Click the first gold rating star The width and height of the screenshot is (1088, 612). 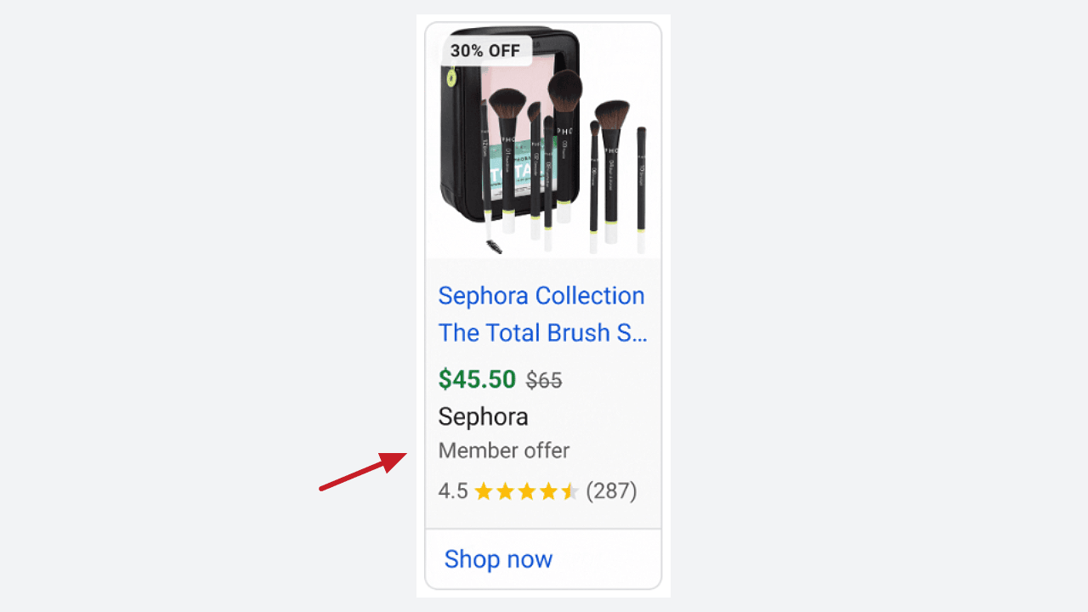tap(484, 491)
